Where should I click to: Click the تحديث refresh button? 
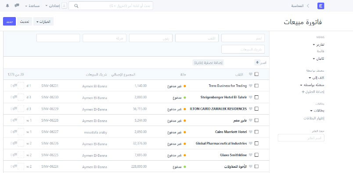pos(25,22)
